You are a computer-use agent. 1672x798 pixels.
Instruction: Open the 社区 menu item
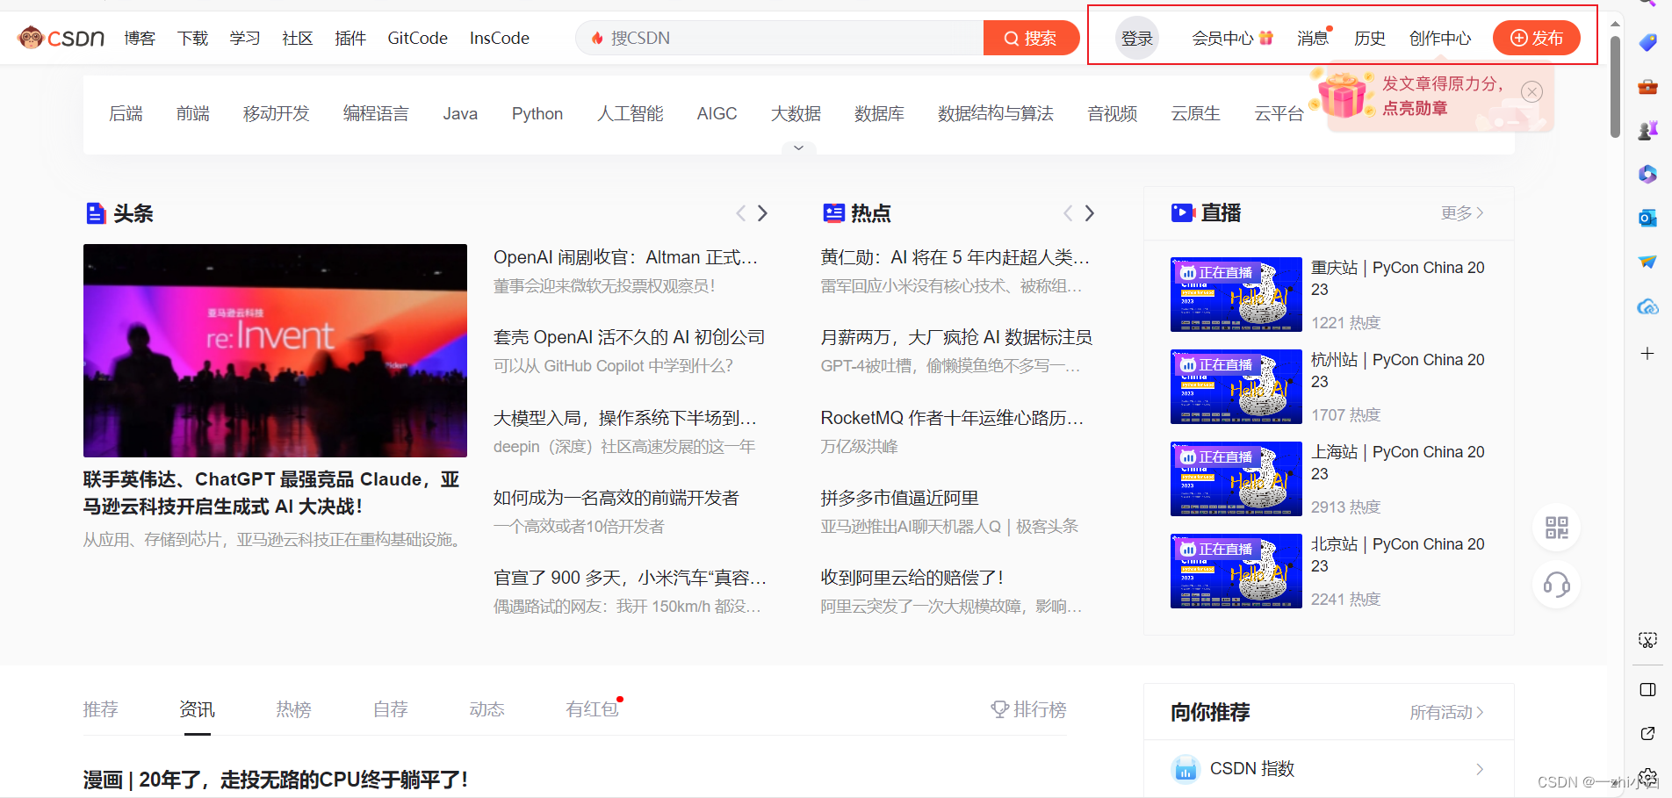tap(298, 38)
